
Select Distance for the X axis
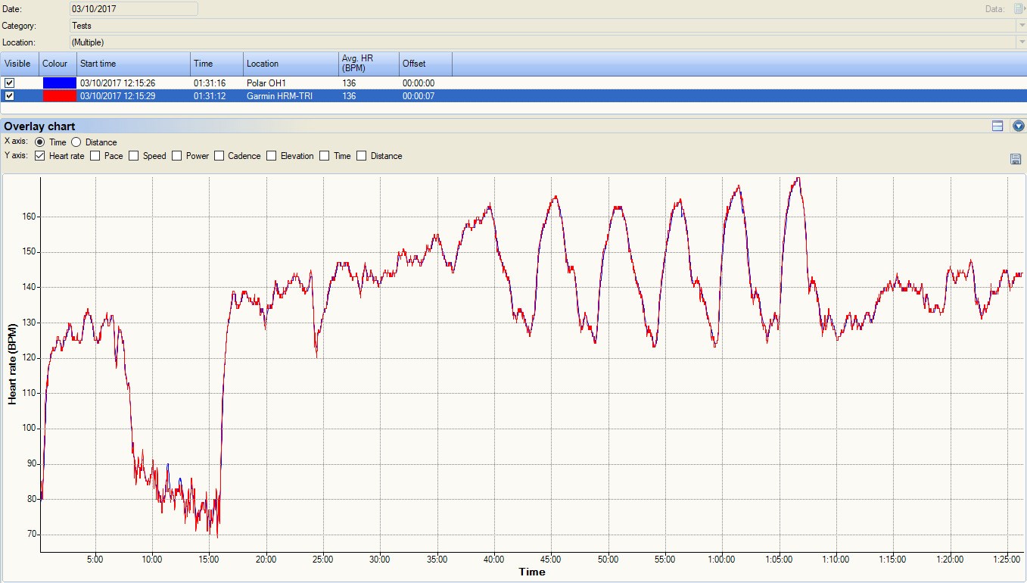pos(76,142)
